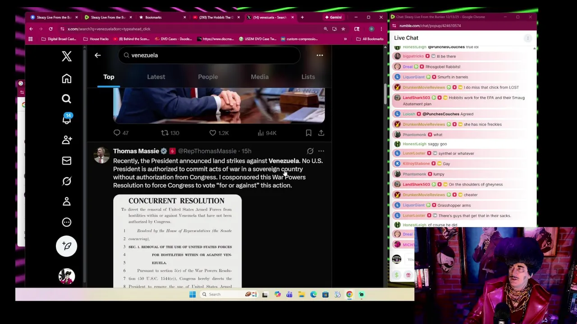
Task: Open Microsoft Store from taskbar
Action: [325, 294]
